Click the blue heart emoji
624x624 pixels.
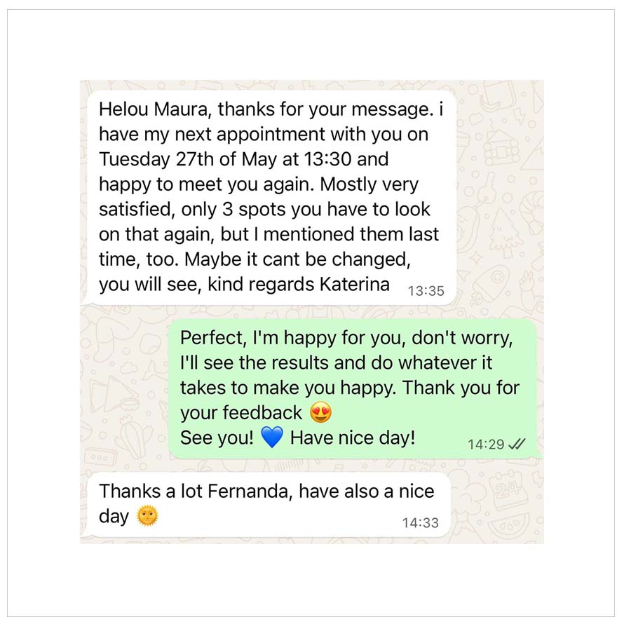pos(271,438)
